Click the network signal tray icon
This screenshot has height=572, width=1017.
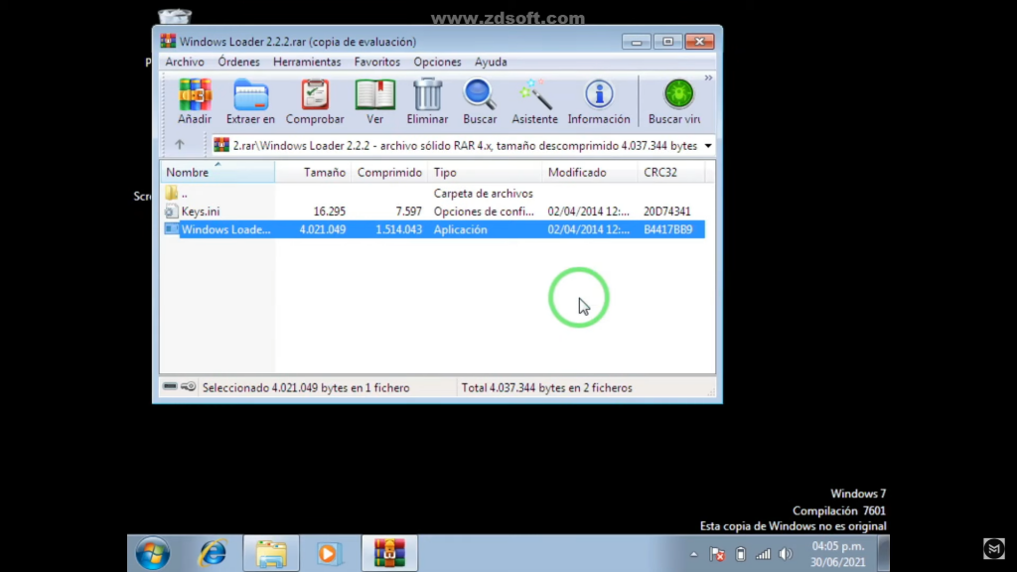pyautogui.click(x=763, y=554)
